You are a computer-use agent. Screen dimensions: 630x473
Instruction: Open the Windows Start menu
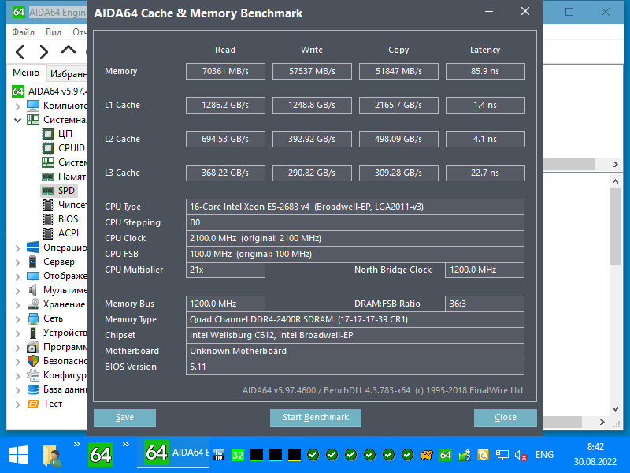[x=19, y=455]
